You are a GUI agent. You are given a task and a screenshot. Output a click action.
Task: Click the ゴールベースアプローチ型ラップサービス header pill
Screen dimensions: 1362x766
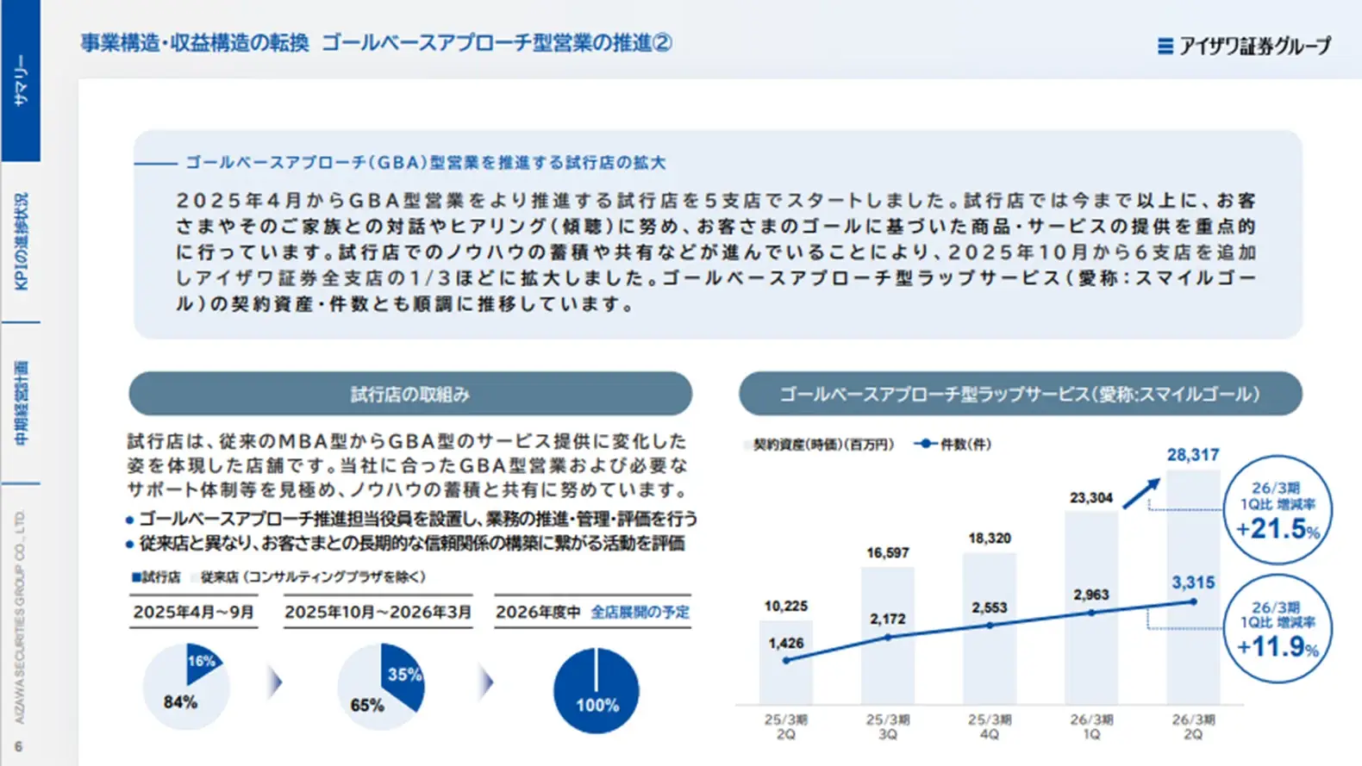1020,395
